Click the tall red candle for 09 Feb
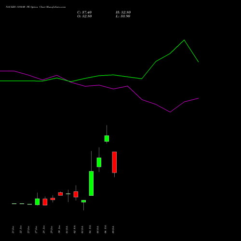 (x=114, y=162)
